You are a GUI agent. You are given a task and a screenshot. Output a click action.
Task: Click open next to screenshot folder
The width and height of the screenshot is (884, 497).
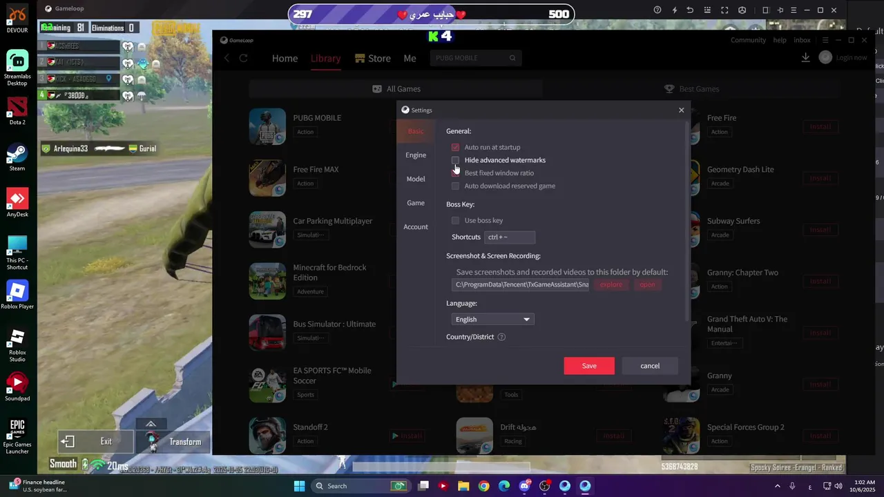[x=647, y=284]
